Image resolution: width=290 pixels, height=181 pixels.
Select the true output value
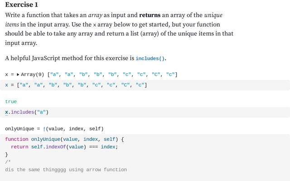(x=11, y=101)
